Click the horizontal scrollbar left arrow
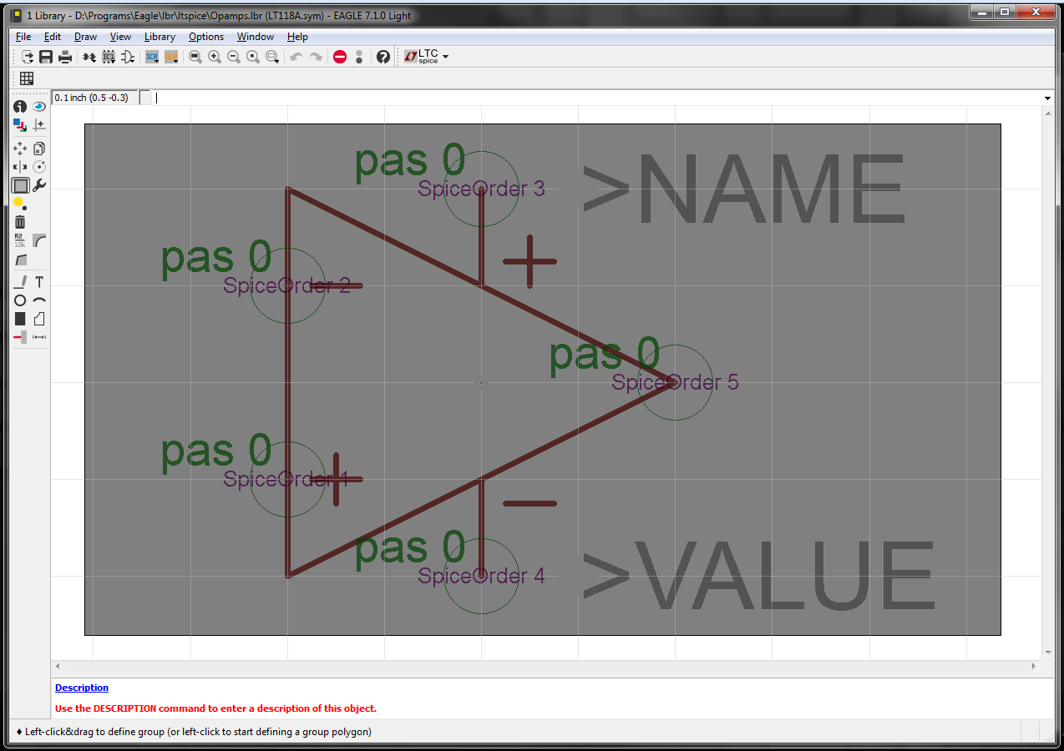This screenshot has height=751, width=1064. tap(58, 666)
